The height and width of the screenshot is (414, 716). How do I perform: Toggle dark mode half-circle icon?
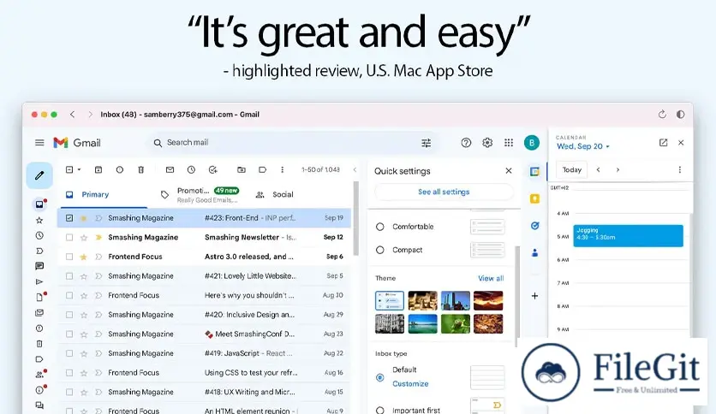pyautogui.click(x=680, y=115)
